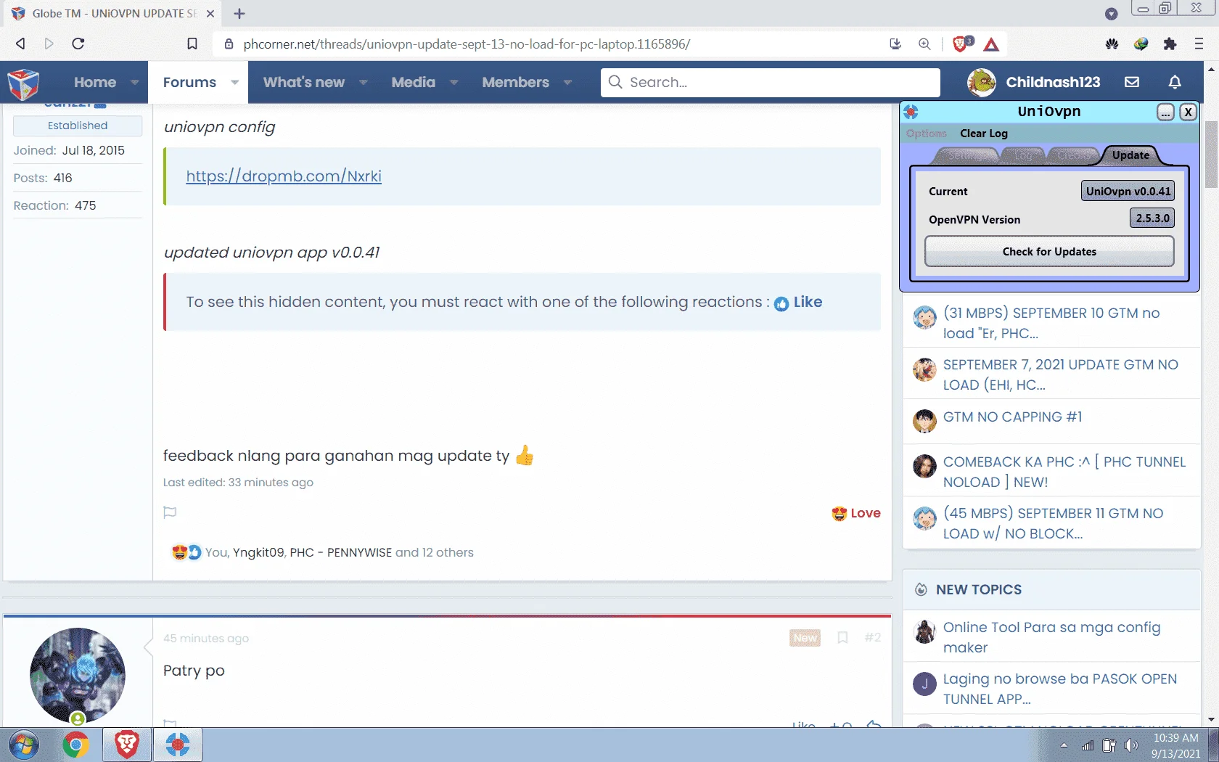The height and width of the screenshot is (762, 1219).
Task: Open the Childnash123 account menu
Action: tap(1053, 82)
